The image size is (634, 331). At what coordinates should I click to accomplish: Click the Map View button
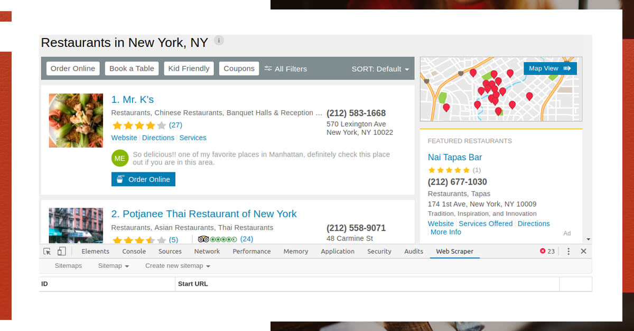pyautogui.click(x=549, y=69)
